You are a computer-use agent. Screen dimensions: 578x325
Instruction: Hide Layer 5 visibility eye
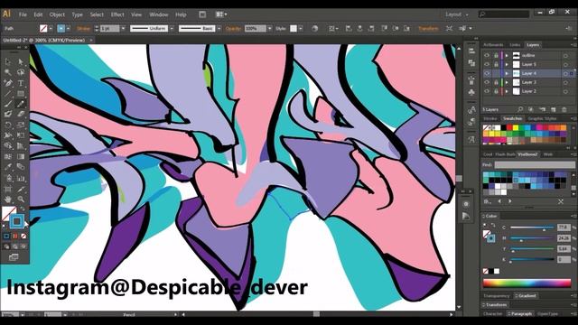tap(487, 64)
